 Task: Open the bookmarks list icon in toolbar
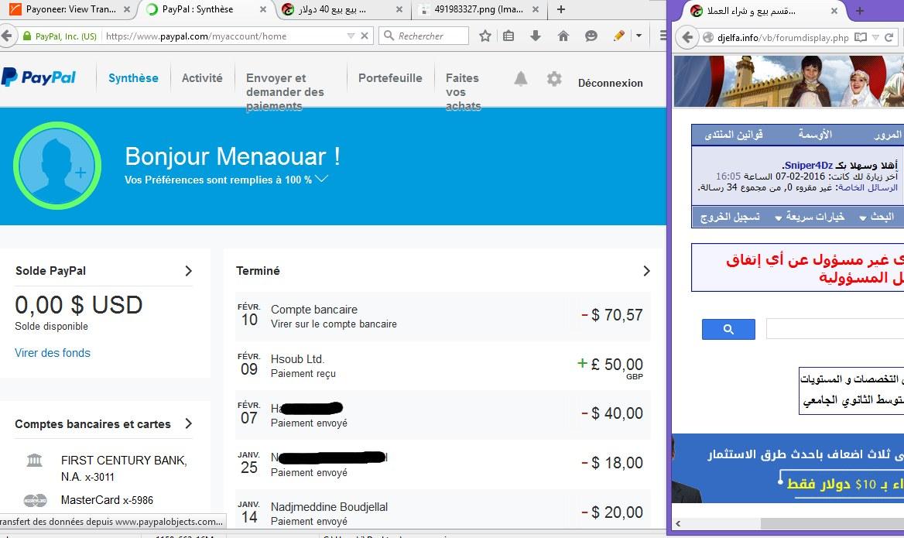coord(508,36)
